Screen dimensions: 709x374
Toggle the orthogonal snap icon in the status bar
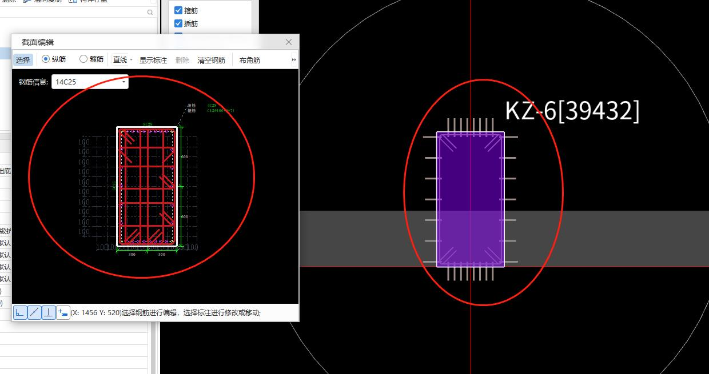click(20, 312)
